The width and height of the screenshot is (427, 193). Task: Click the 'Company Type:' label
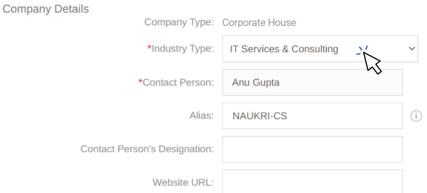click(179, 22)
